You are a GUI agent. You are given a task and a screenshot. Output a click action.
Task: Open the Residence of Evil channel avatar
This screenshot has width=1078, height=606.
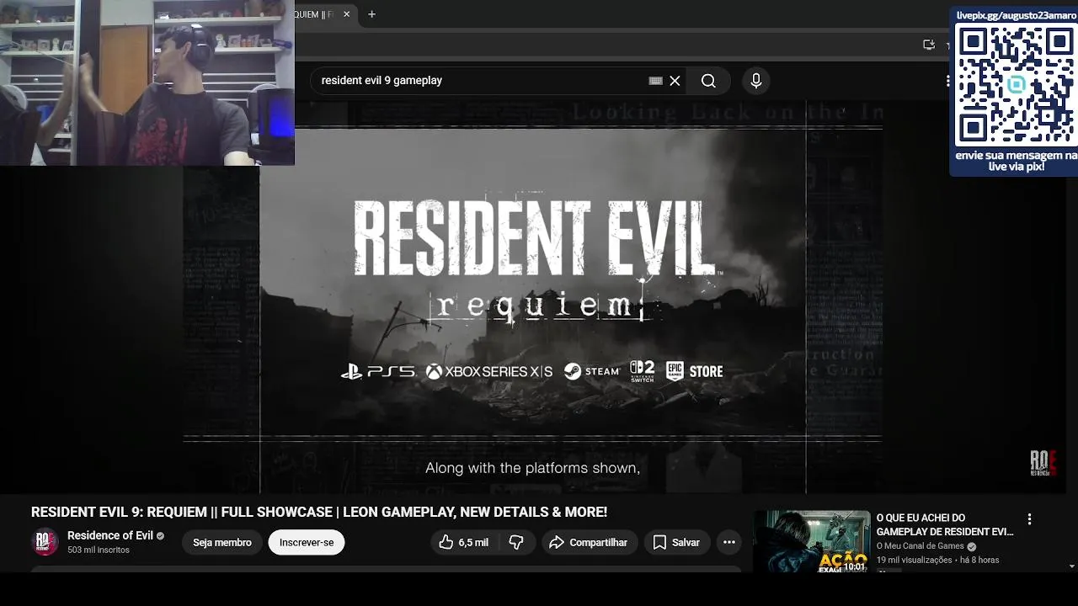coord(45,542)
